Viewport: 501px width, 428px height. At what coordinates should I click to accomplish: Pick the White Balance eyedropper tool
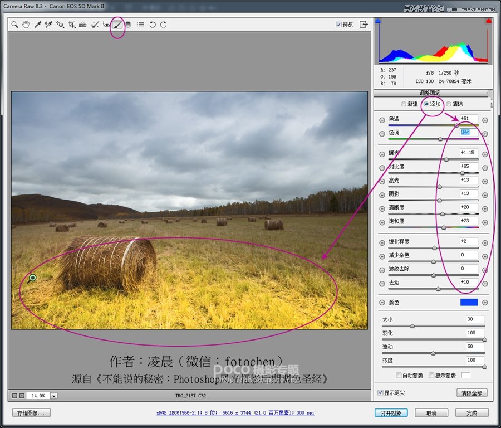(x=38, y=25)
